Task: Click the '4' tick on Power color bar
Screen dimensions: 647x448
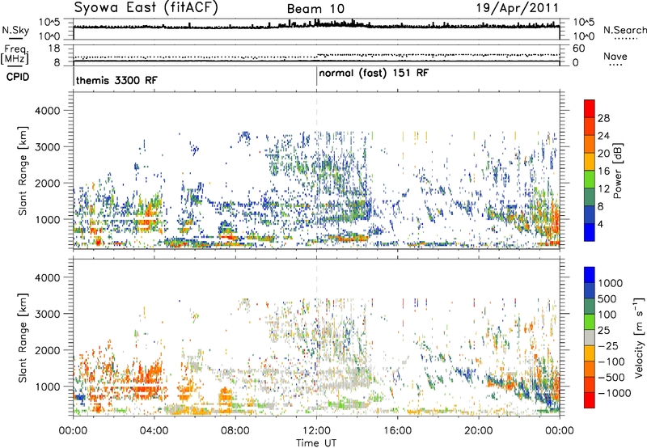Action: click(601, 224)
